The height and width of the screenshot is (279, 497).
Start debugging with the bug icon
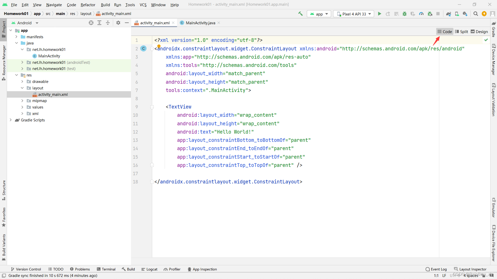pos(405,14)
